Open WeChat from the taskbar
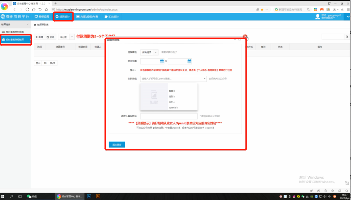Image resolution: width=351 pixels, height=200 pixels. coord(32,196)
